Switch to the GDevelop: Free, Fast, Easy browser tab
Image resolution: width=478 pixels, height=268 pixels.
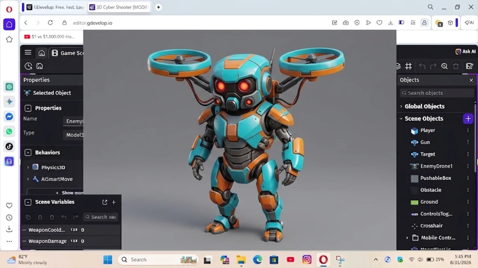pos(54,7)
